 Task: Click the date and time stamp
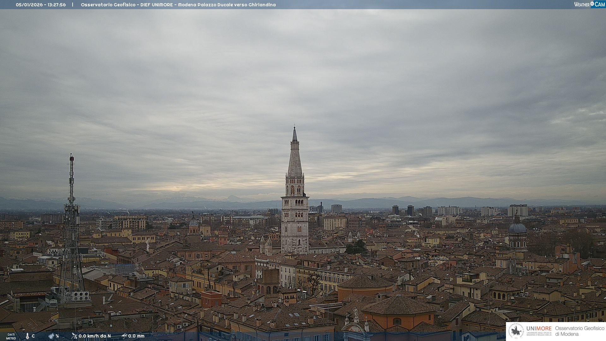[41, 5]
